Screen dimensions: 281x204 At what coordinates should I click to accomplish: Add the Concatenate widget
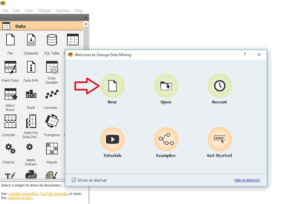(10, 126)
